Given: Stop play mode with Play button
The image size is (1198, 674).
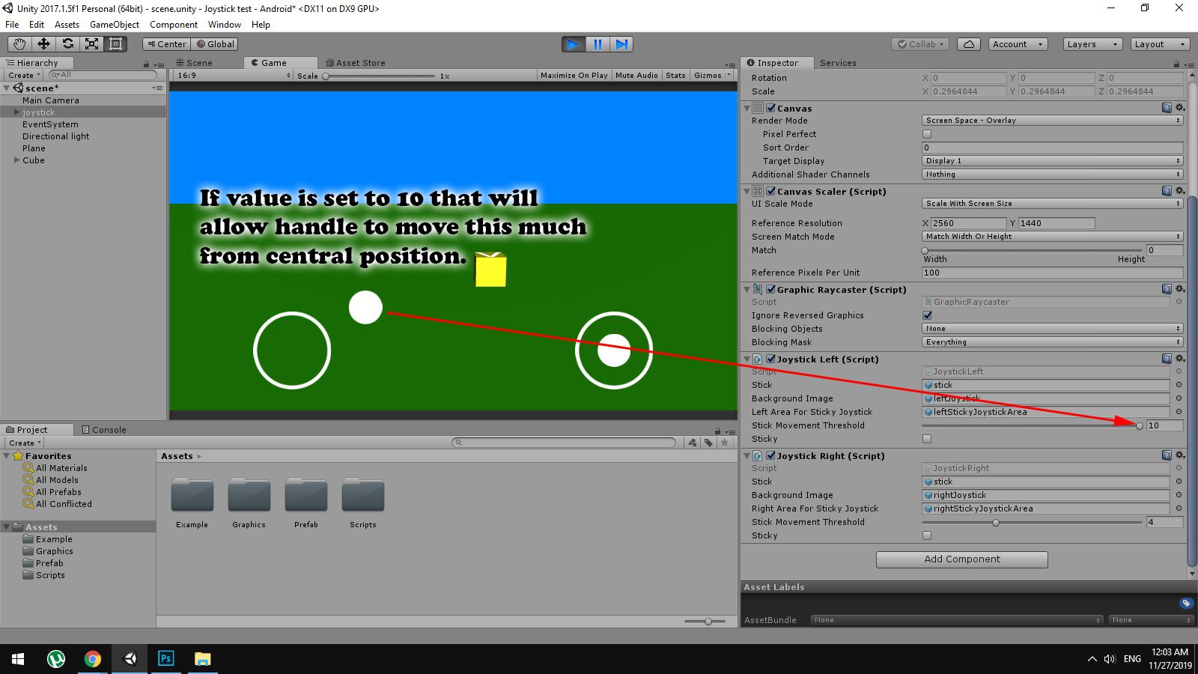Looking at the screenshot, I should 574,44.
